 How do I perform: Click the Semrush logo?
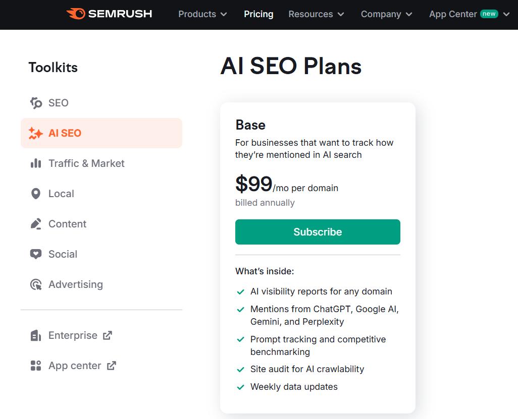(x=109, y=14)
